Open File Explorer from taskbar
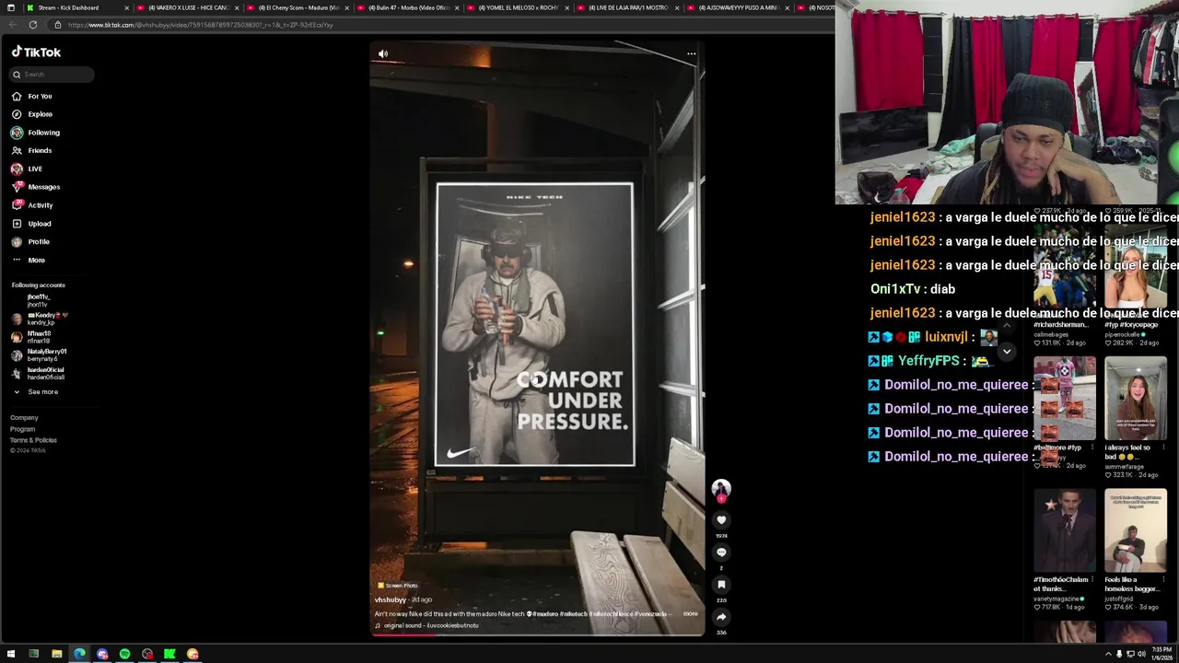Image resolution: width=1179 pixels, height=663 pixels. click(56, 654)
